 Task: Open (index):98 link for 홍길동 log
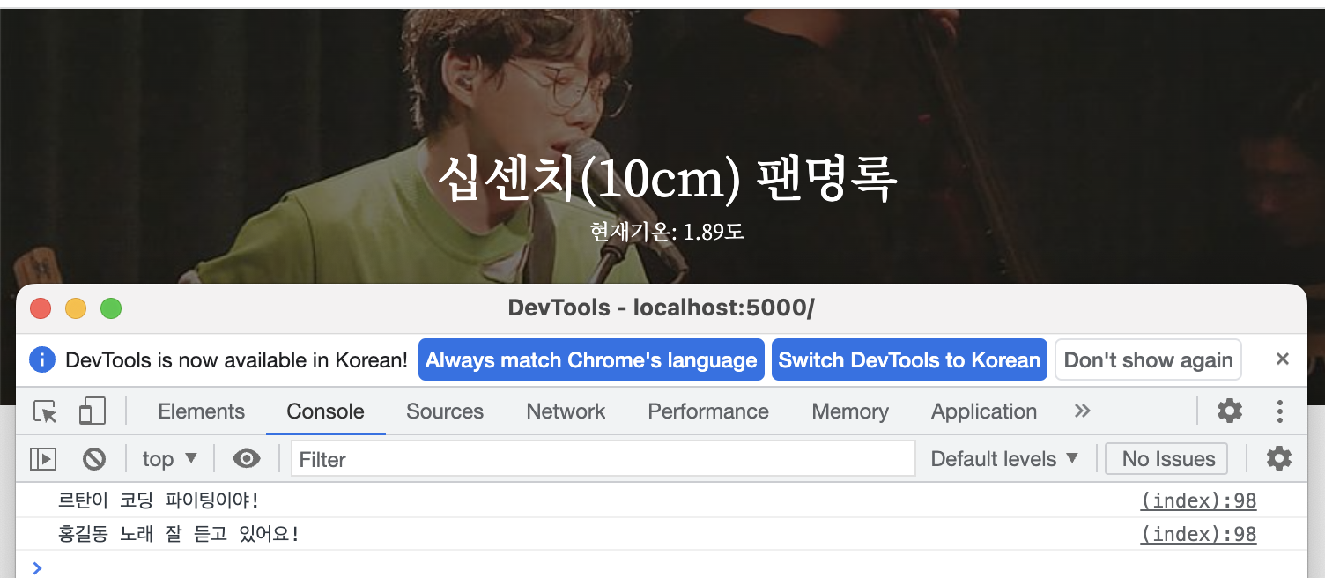pos(1198,534)
